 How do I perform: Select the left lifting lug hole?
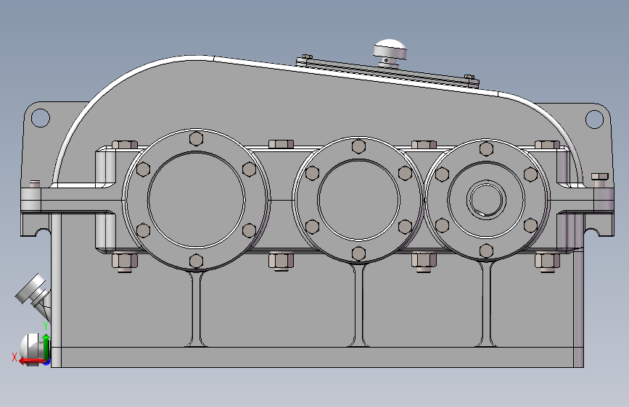tap(40, 118)
